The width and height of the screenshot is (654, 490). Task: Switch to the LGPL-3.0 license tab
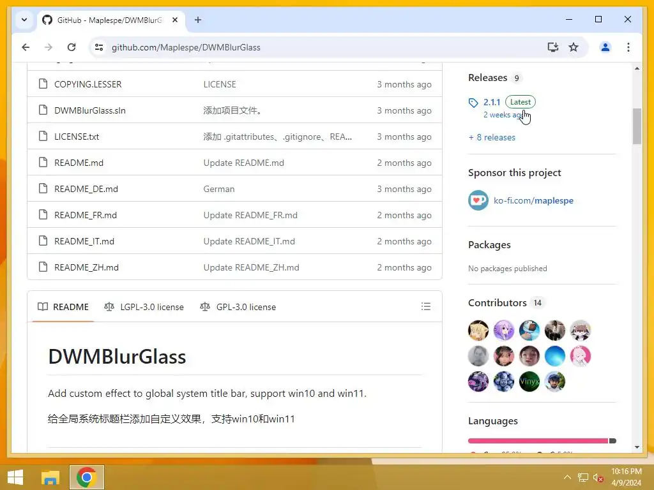click(144, 307)
